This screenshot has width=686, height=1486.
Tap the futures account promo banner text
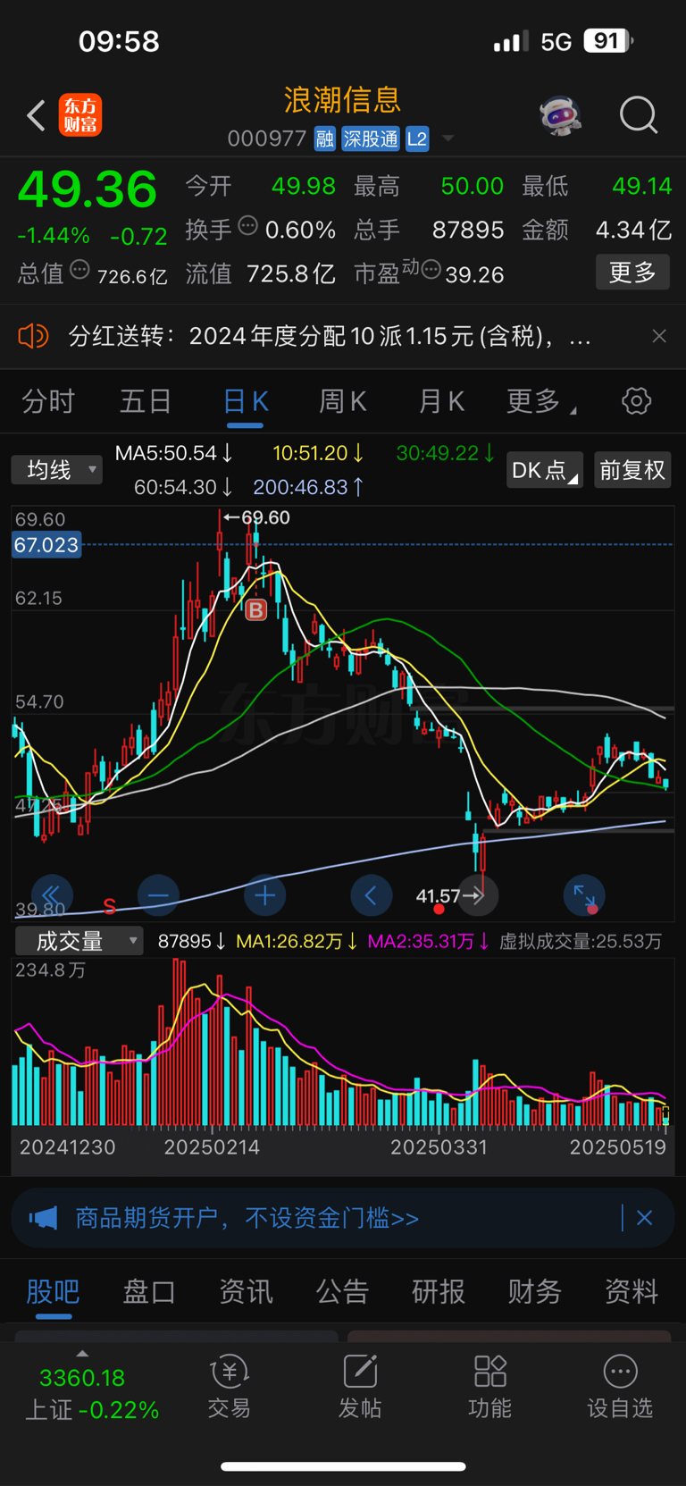click(x=247, y=1218)
